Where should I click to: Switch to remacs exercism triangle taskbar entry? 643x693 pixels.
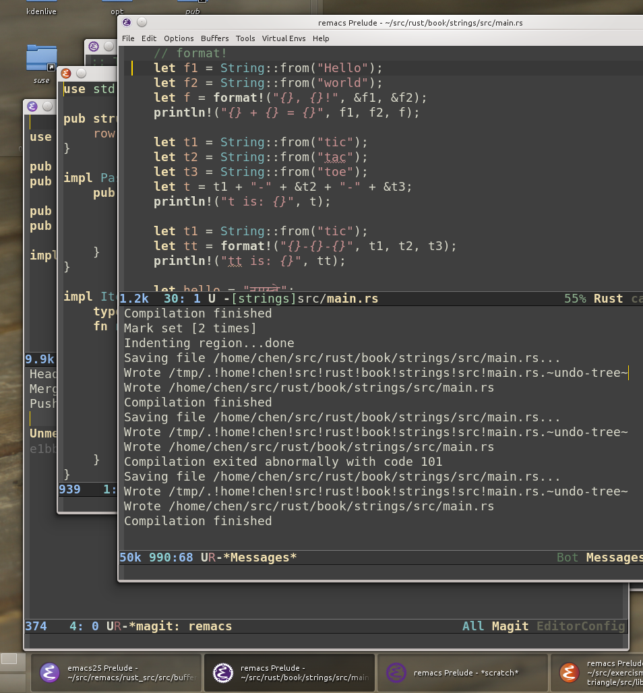[x=597, y=673]
